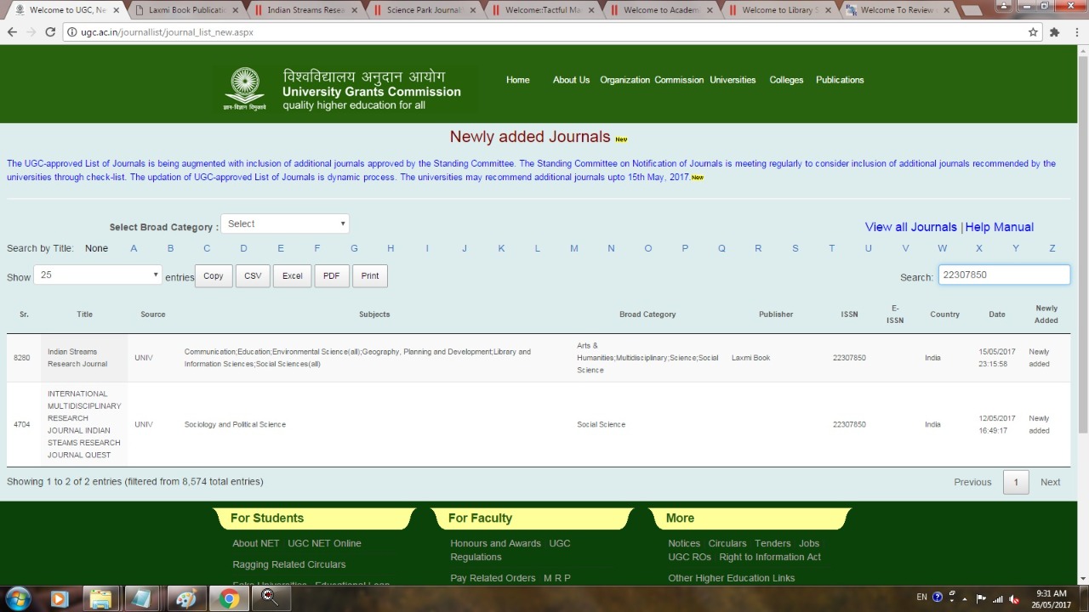The width and height of the screenshot is (1089, 612).
Task: Open the Home menu item
Action: [517, 80]
